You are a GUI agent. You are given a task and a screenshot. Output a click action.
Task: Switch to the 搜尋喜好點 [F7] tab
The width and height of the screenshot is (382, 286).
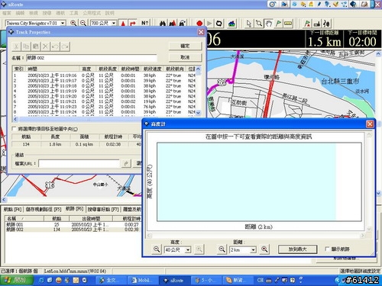(103, 209)
